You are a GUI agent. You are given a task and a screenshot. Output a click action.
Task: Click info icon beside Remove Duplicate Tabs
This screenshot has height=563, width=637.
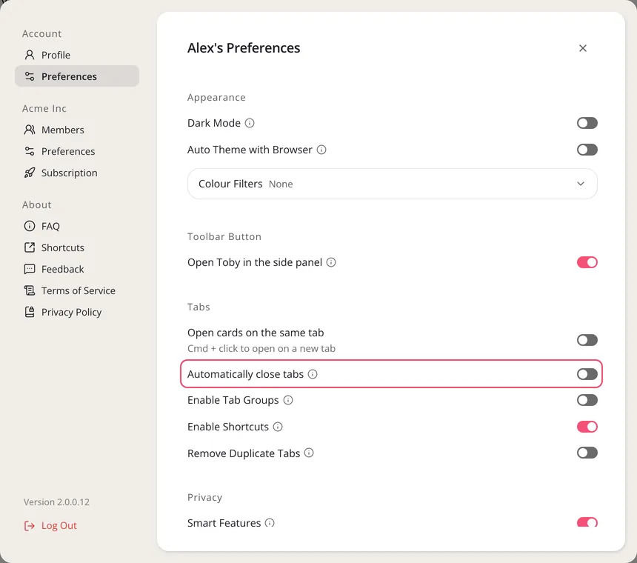309,453
